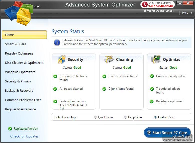The width and height of the screenshot is (195, 143).
Task: Click the Security shield icon
Action: click(x=62, y=60)
